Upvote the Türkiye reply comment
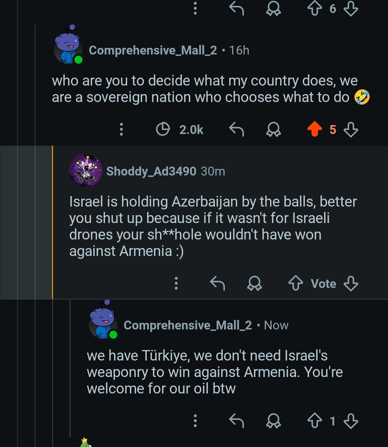 pos(314,421)
